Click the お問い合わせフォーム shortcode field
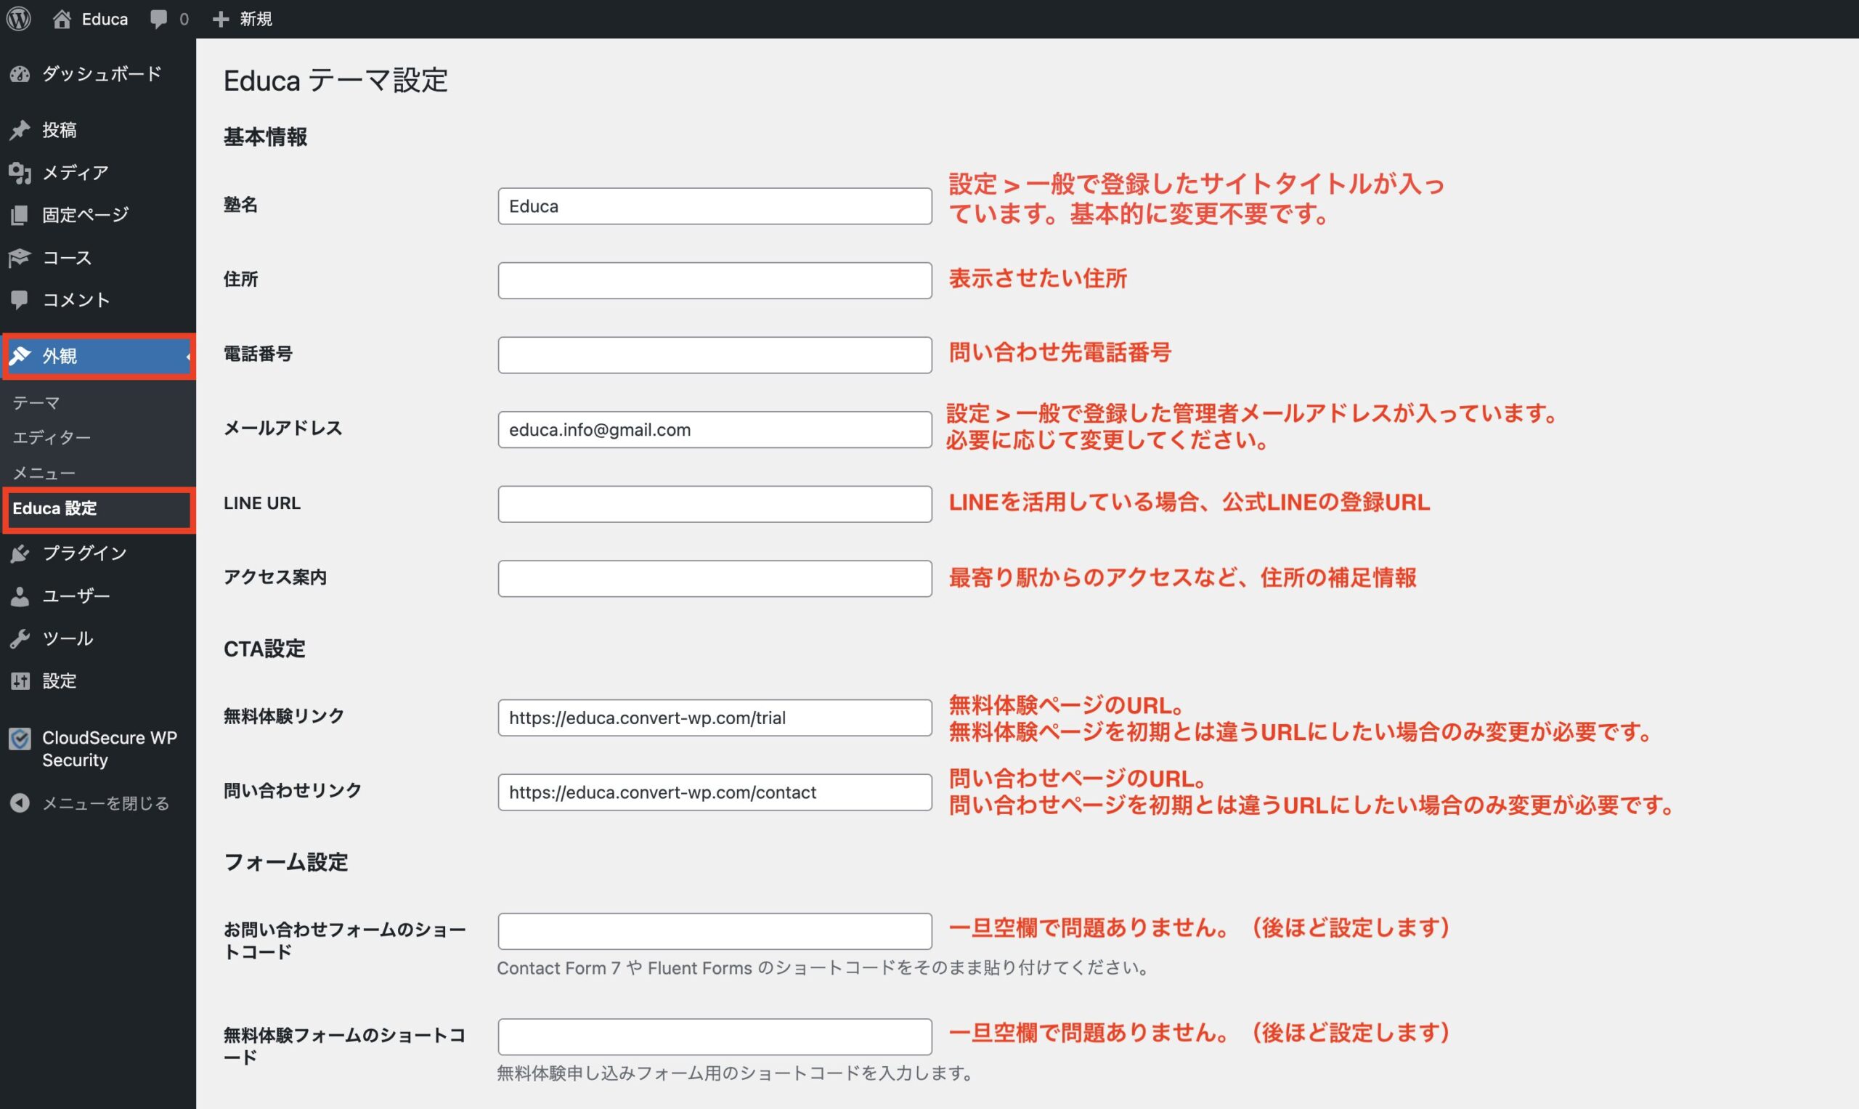This screenshot has width=1859, height=1109. 715,930
